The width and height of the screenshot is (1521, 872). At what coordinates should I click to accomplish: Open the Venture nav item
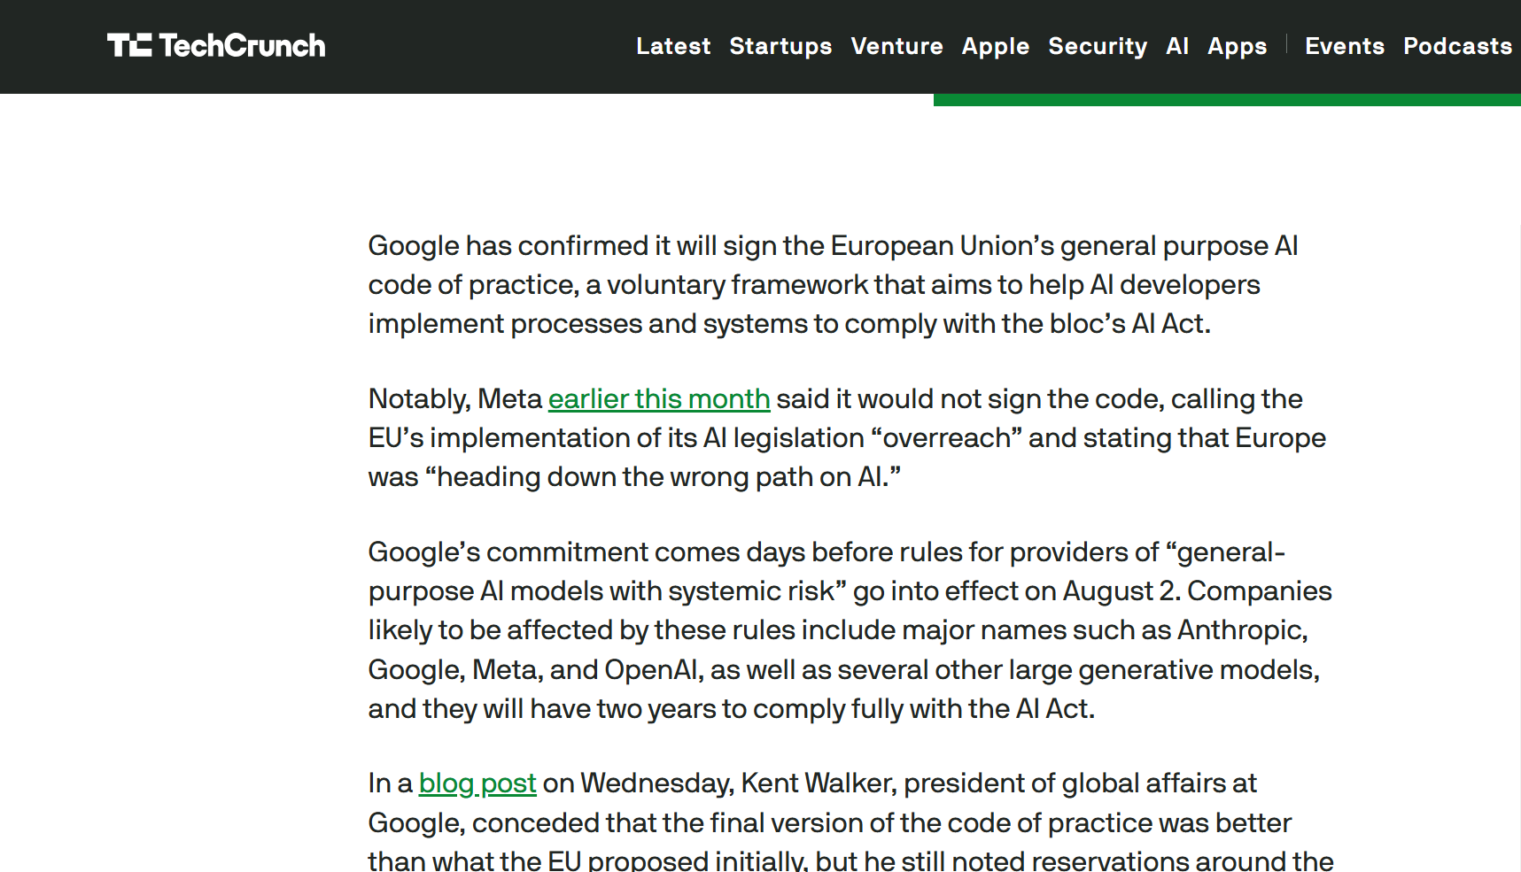tap(896, 46)
